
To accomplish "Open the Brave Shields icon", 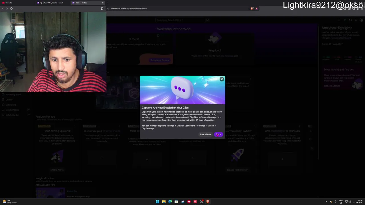I will coord(252,9).
